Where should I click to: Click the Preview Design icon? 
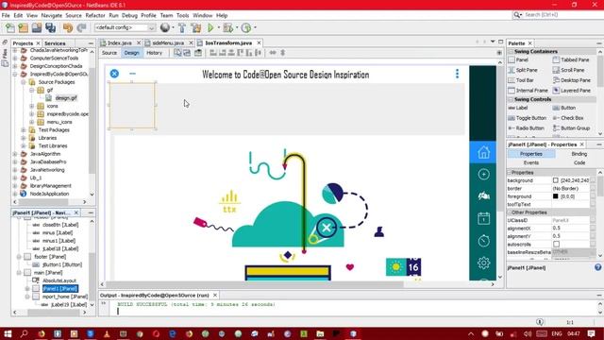tap(198, 53)
